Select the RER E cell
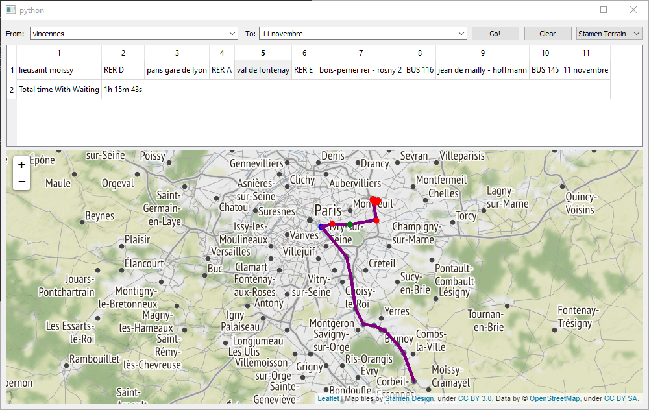649x410 pixels. click(304, 70)
